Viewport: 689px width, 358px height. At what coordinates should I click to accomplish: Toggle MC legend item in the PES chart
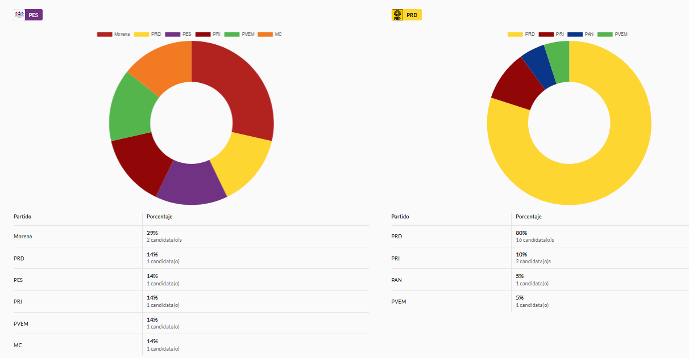click(270, 34)
